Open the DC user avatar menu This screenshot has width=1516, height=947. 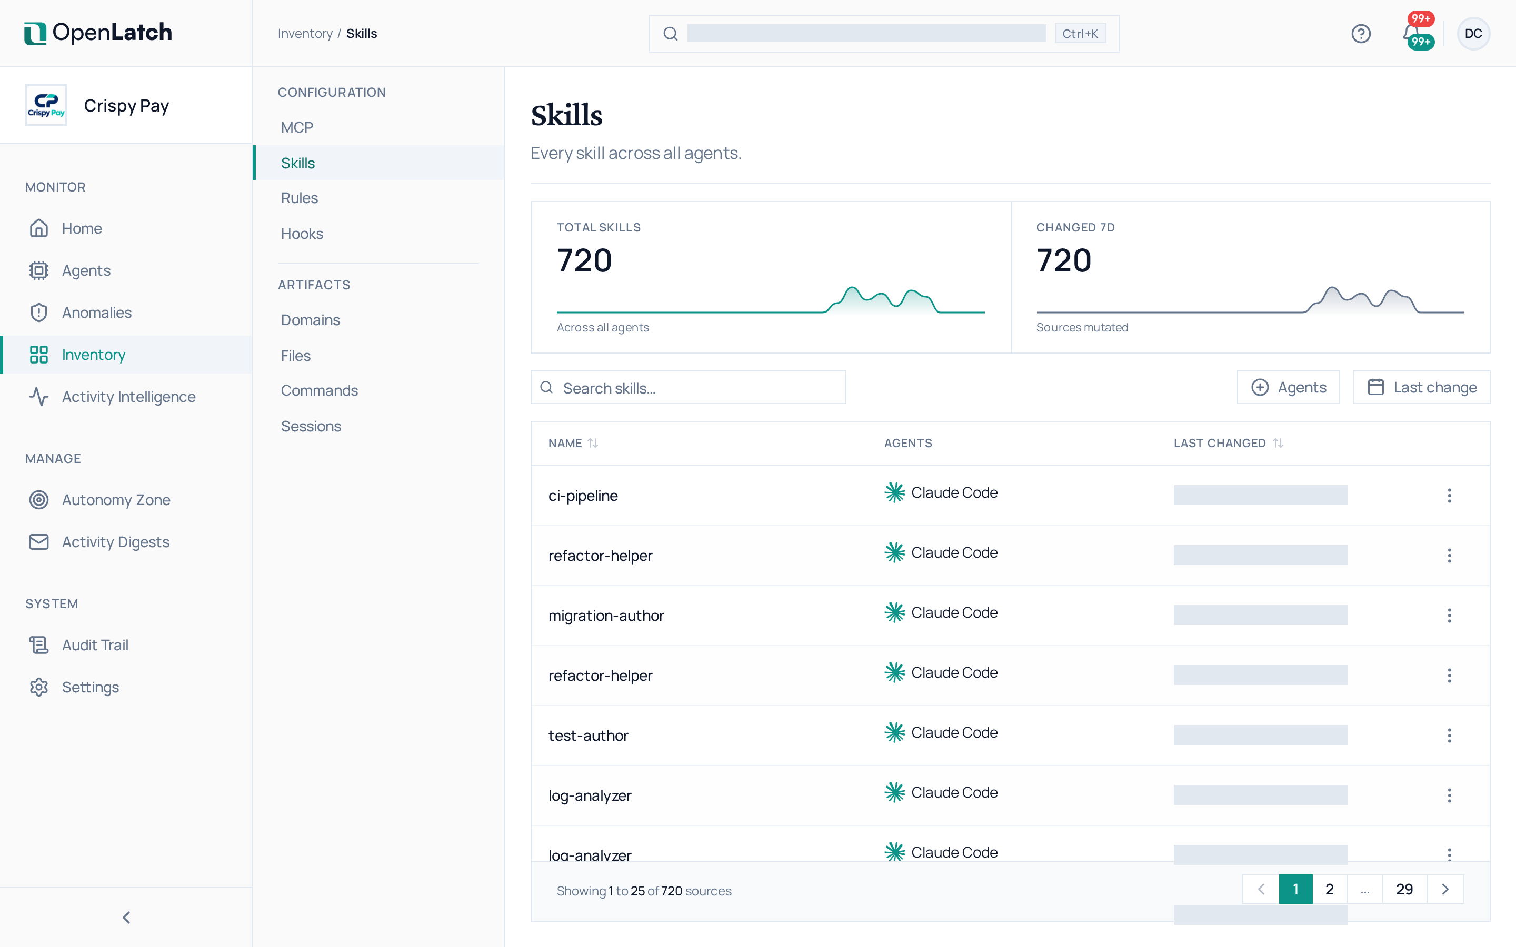click(x=1473, y=33)
